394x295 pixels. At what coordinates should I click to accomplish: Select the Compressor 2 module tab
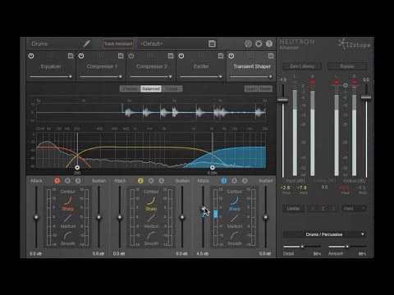[x=152, y=66]
